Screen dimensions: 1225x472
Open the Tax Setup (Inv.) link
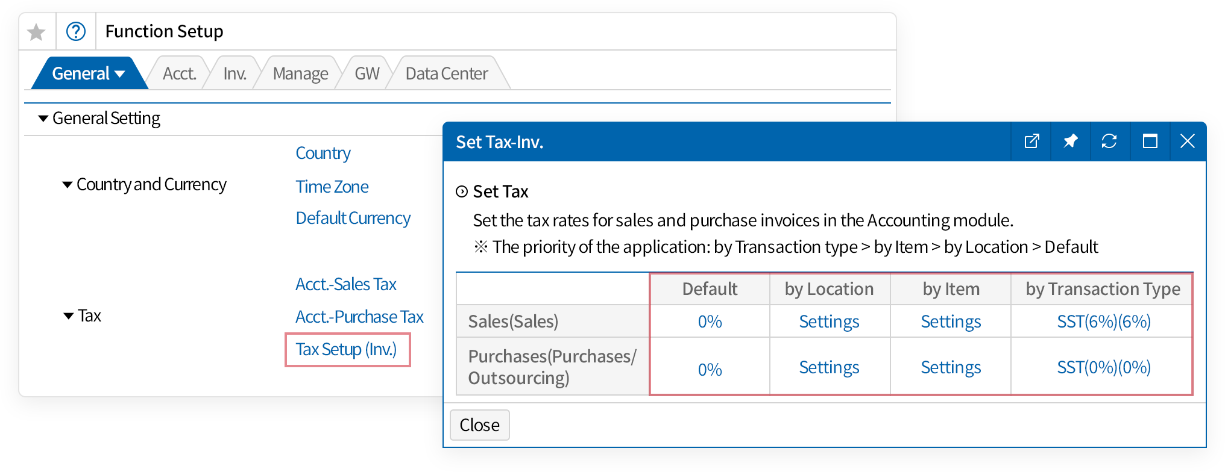[346, 350]
